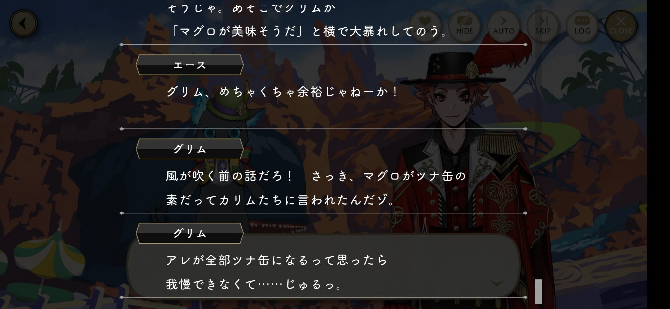The height and width of the screenshot is (309, 670).
Task: Hide the dialogue with HIDE button
Action: pyautogui.click(x=464, y=26)
